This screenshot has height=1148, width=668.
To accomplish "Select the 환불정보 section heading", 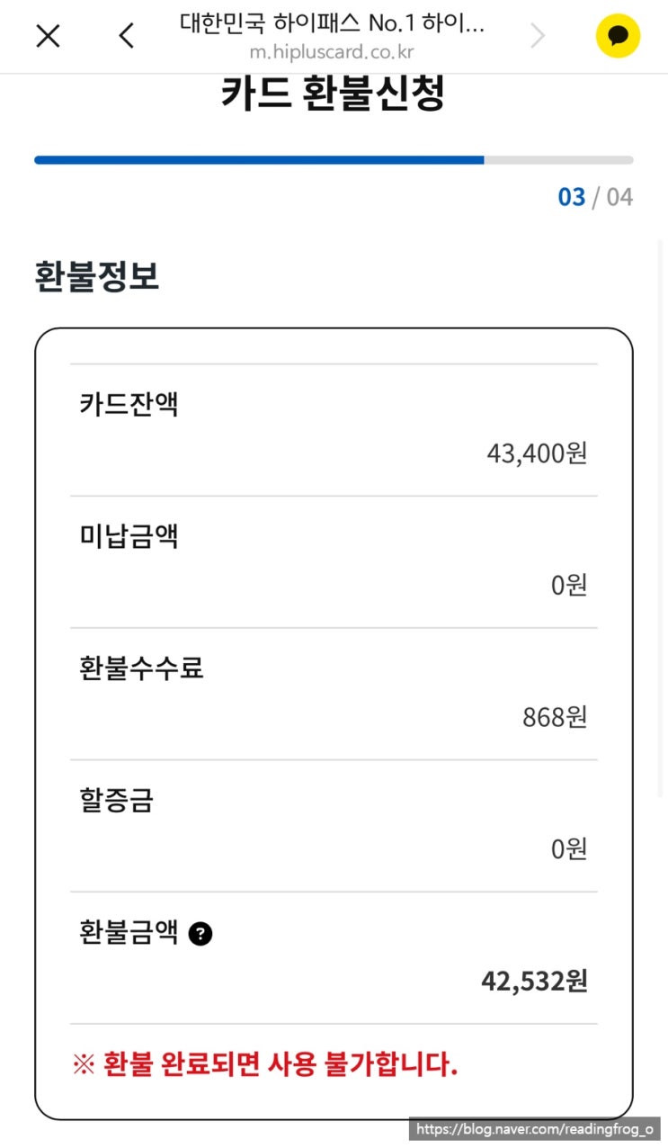I will tap(97, 276).
